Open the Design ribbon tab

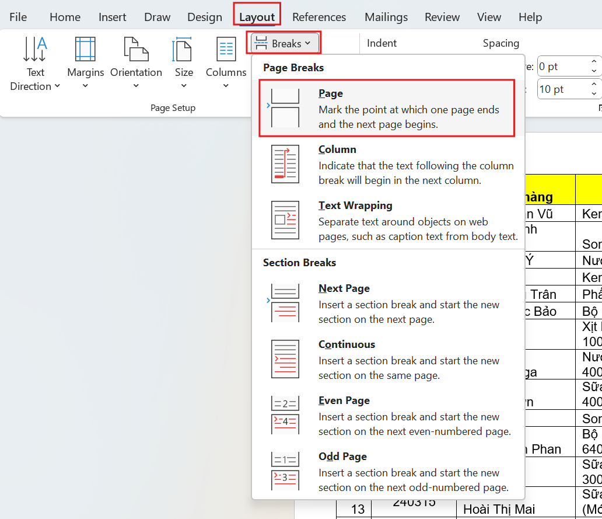(205, 17)
